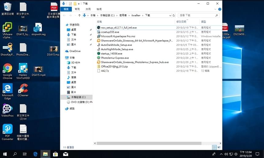Launch Microsoft Edge desktop shortcut
This screenshot has height=158, width=264.
tap(7, 92)
